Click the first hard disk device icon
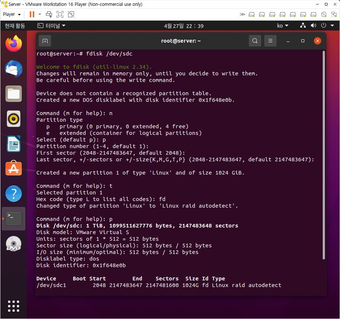Viewport: 340px width, 319px height. click(x=252, y=14)
